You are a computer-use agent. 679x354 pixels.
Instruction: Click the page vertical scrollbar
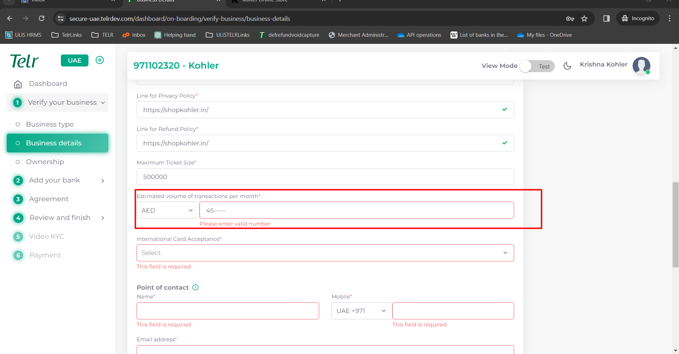(675, 225)
